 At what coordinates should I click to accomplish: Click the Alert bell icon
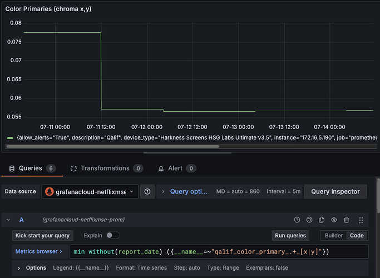[x=161, y=168]
